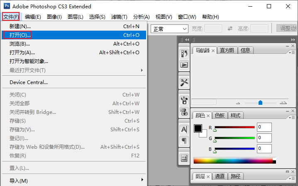The height and width of the screenshot is (186, 298).
Task: Click the green G channel slider
Action: point(235,138)
